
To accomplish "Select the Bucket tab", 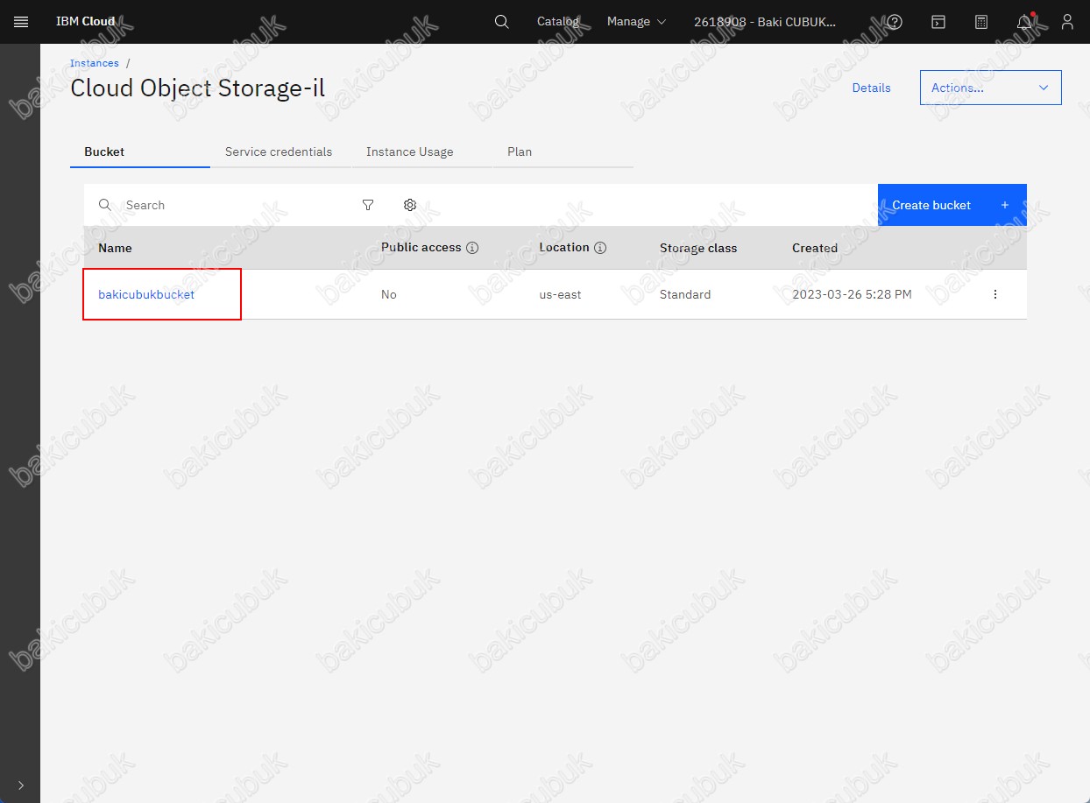I will click(140, 151).
